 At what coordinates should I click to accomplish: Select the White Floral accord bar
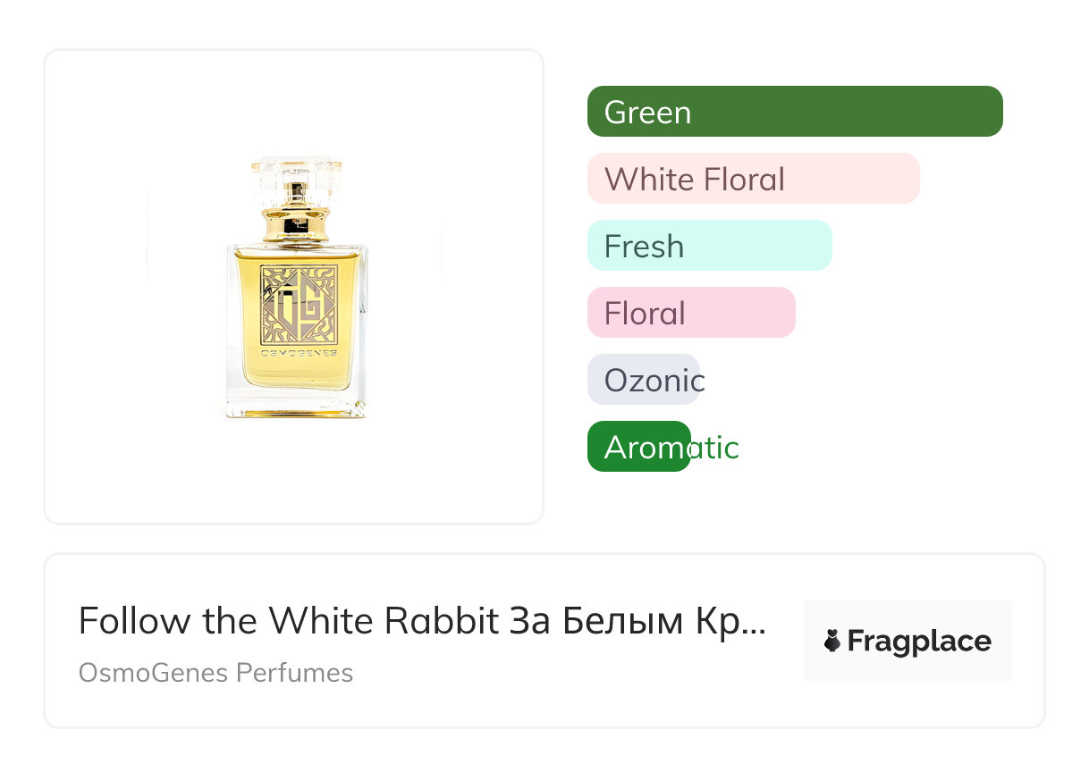pyautogui.click(x=753, y=179)
